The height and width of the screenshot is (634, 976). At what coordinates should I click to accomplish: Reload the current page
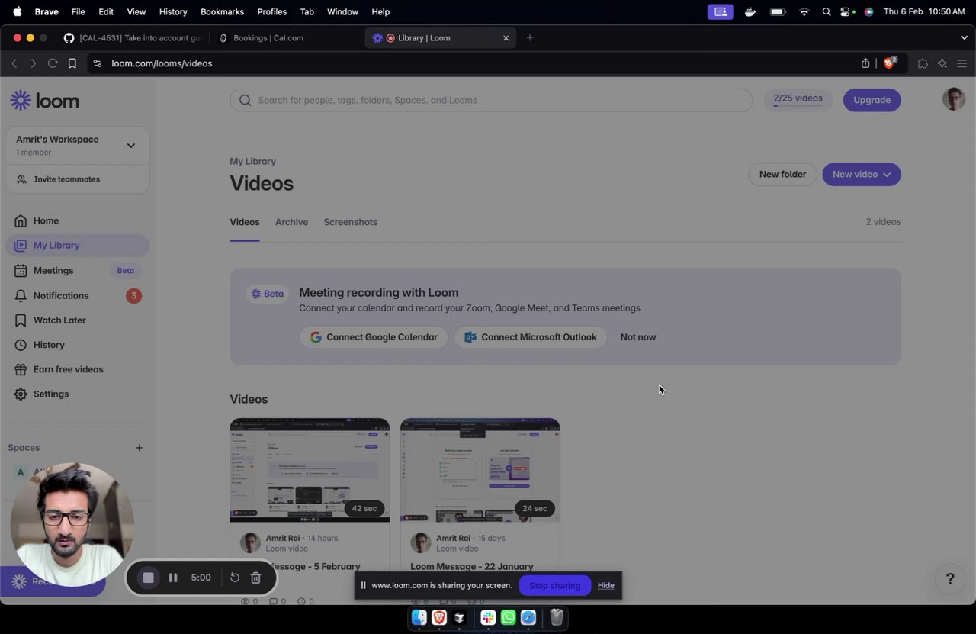pyautogui.click(x=53, y=63)
